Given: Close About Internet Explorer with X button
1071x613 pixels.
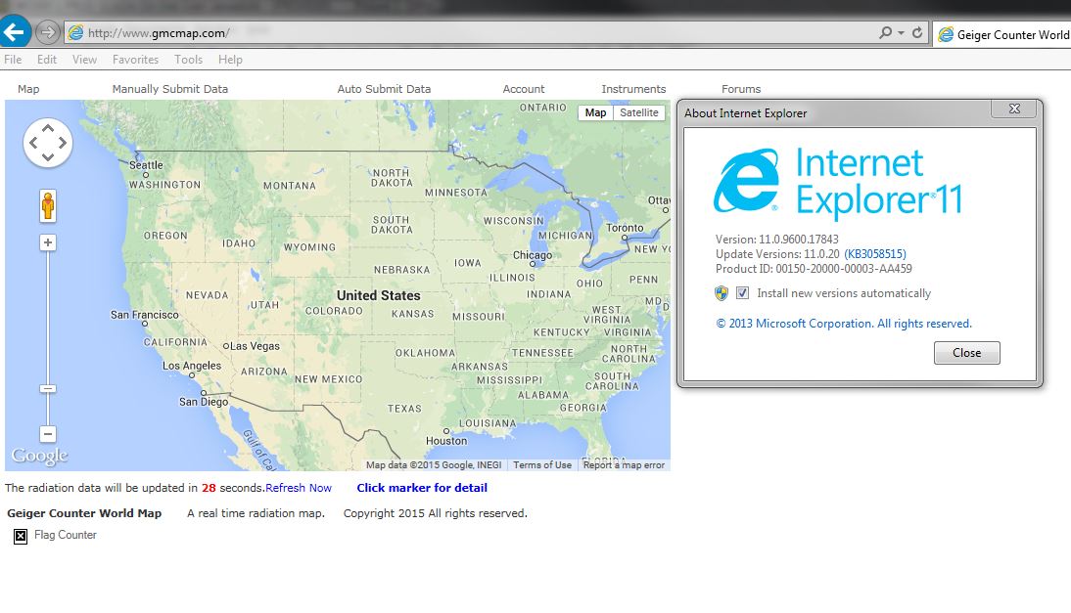Looking at the screenshot, I should click(x=1014, y=109).
